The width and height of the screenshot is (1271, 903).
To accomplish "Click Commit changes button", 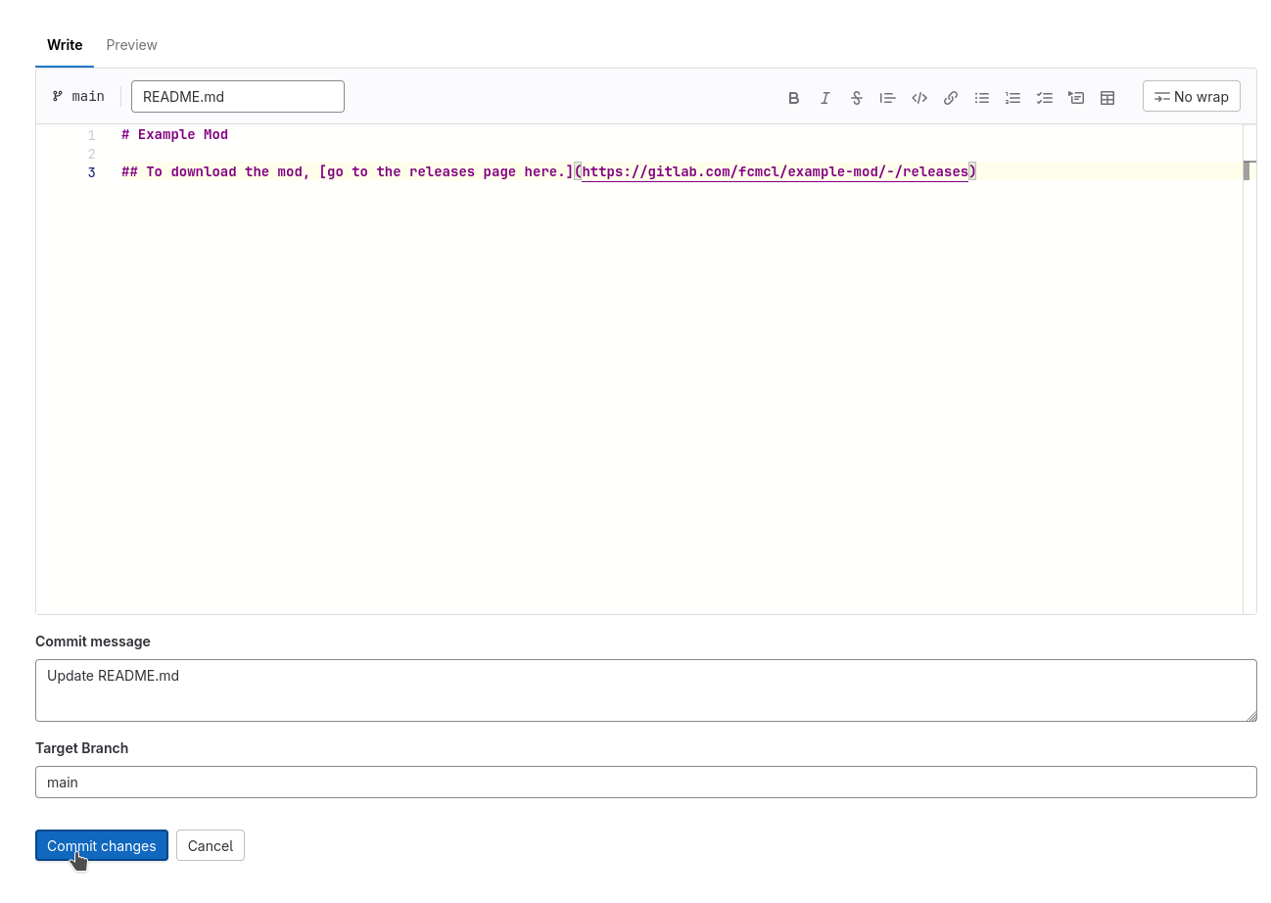I will point(102,845).
